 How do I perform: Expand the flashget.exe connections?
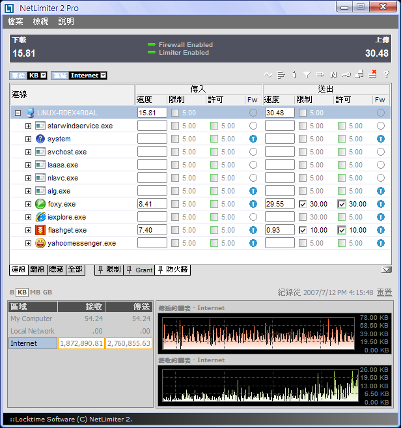point(28,230)
